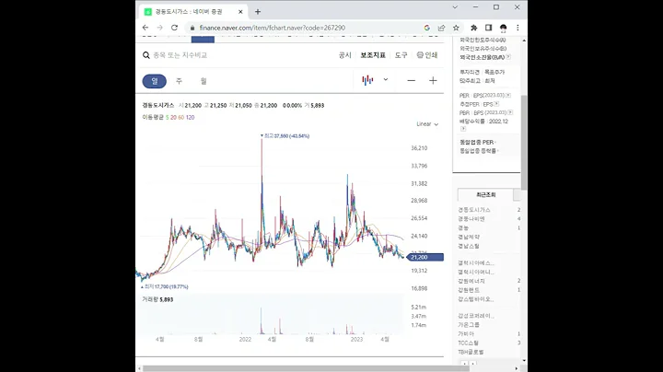The image size is (663, 372).
Task: Toggle the 20-day moving average
Action: tap(173, 118)
